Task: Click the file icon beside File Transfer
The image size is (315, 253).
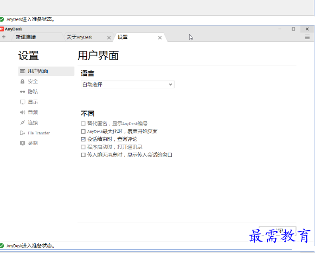Action: [23, 133]
